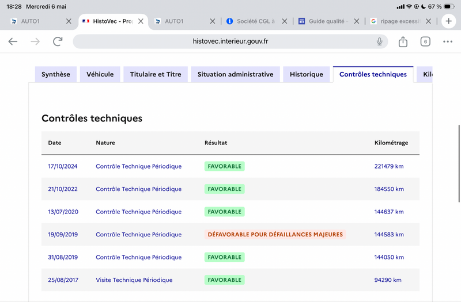461x302 pixels.
Task: Select the Historique tab
Action: pyautogui.click(x=307, y=74)
